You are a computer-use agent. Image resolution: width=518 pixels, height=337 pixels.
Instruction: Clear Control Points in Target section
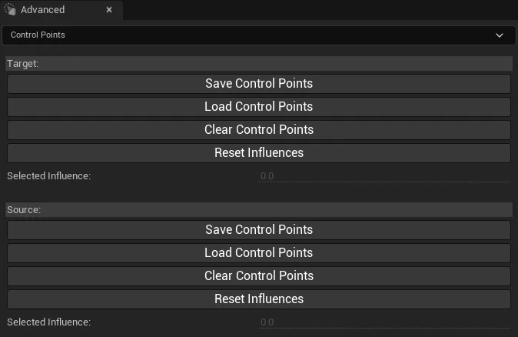[259, 130]
